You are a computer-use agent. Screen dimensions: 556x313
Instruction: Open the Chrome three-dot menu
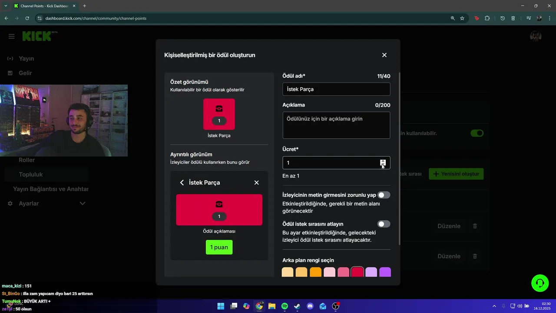pos(549,18)
